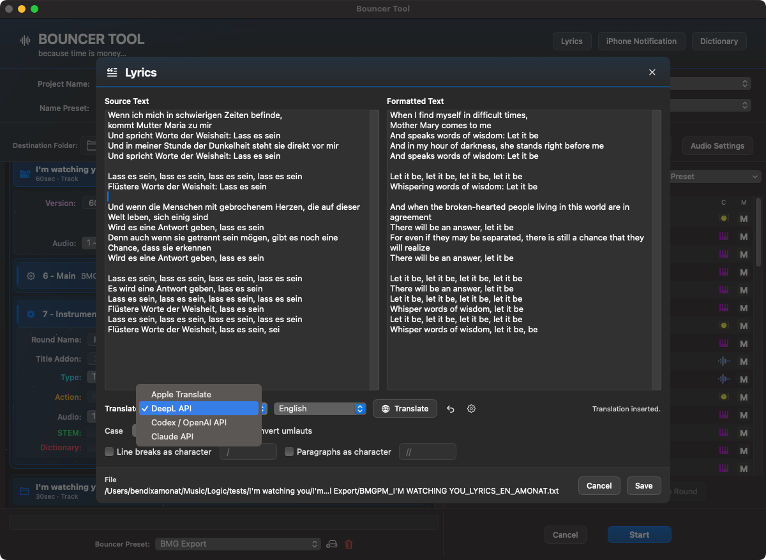Open Audio Settings in main window
Viewport: 766px width, 560px height.
pyautogui.click(x=717, y=146)
